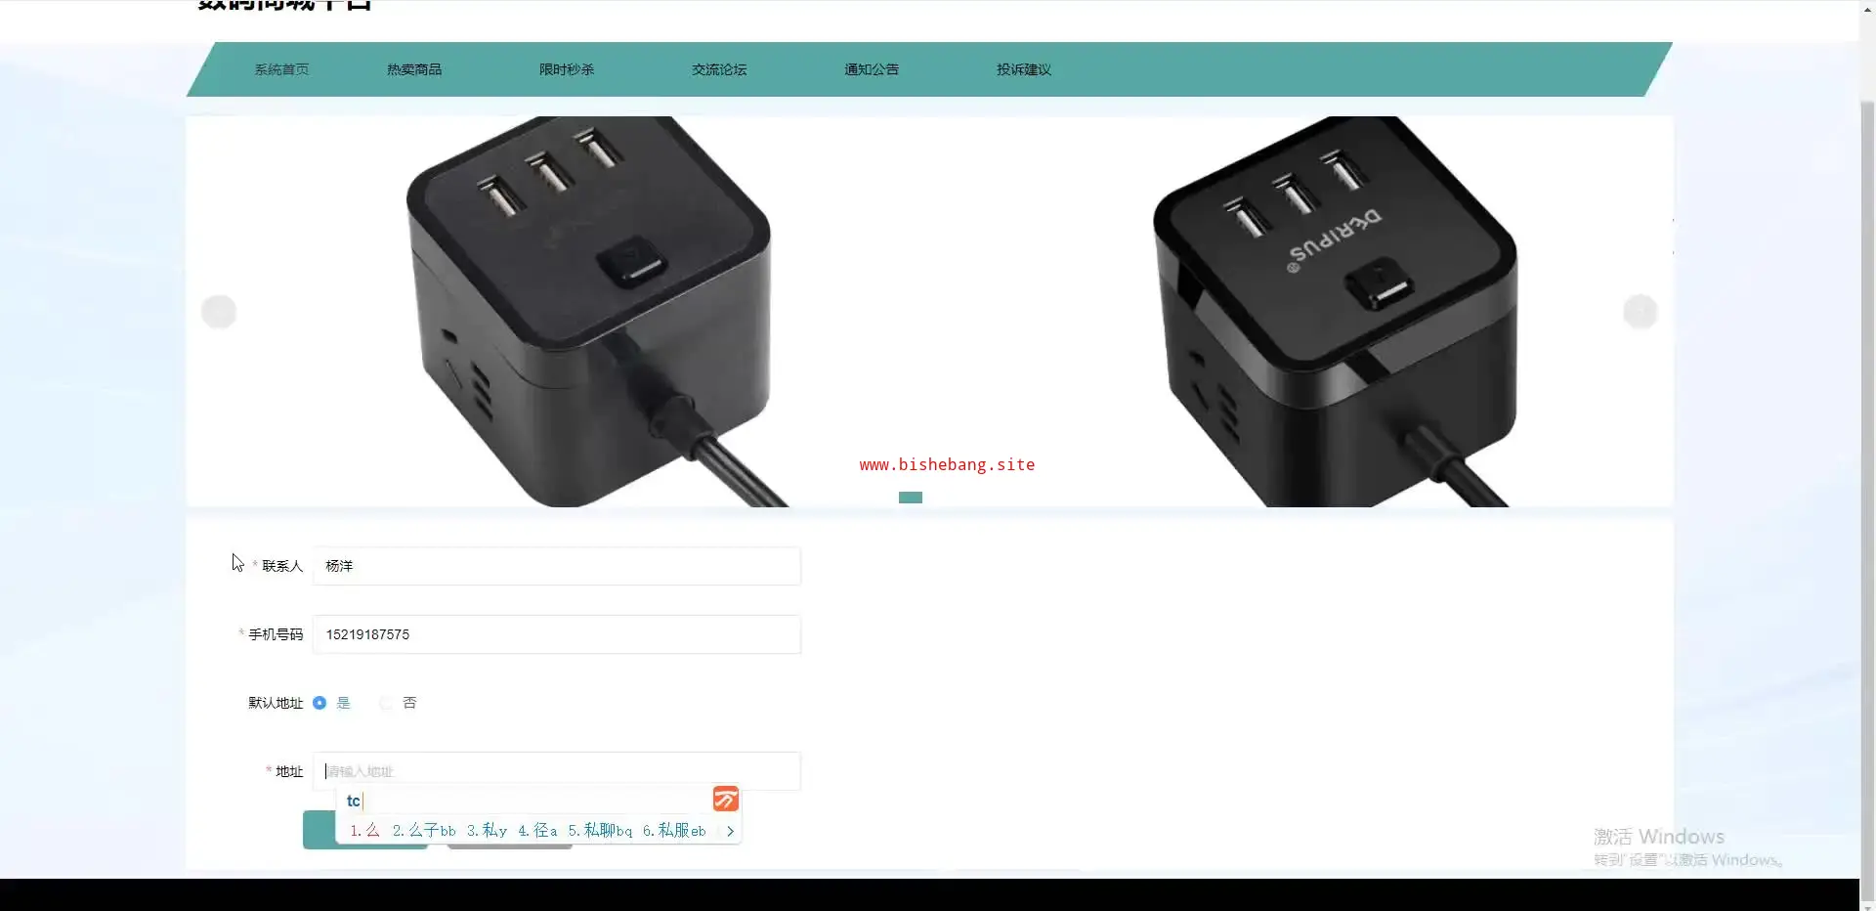Screen dimensions: 1876x911
Task: Open the 投诉建议 menu item
Action: [x=1024, y=69]
